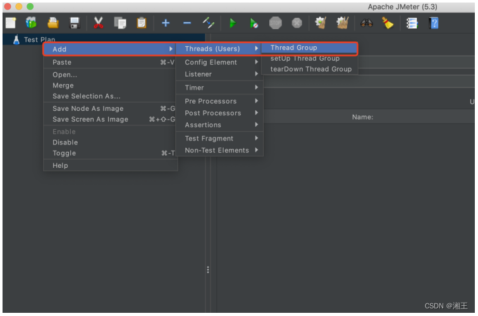Viewport: 478px width, 316px height.
Task: Click the Toggle enable/disable arrows icon
Action: (209, 23)
